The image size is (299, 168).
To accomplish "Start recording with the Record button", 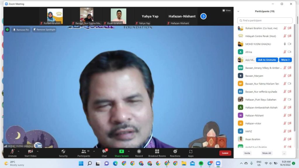I will (x=139, y=153).
